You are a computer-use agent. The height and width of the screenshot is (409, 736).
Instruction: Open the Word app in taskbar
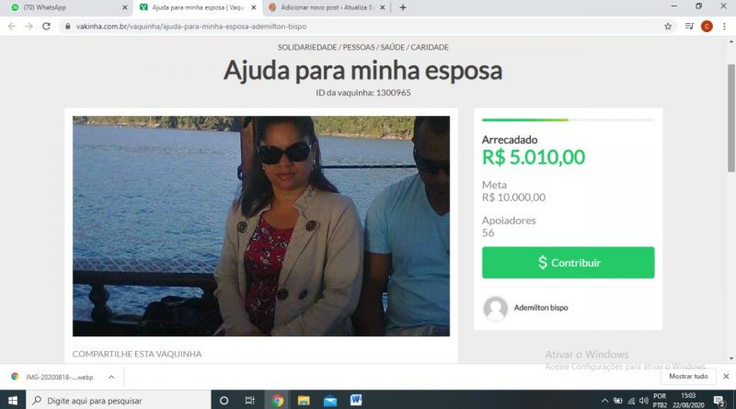[356, 400]
